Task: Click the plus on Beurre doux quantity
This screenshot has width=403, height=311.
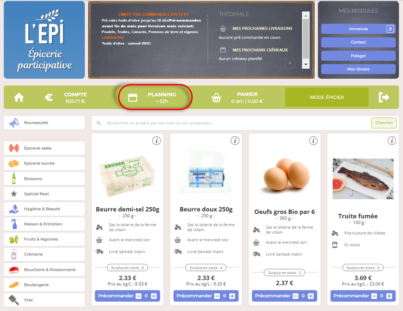Action: (x=232, y=296)
